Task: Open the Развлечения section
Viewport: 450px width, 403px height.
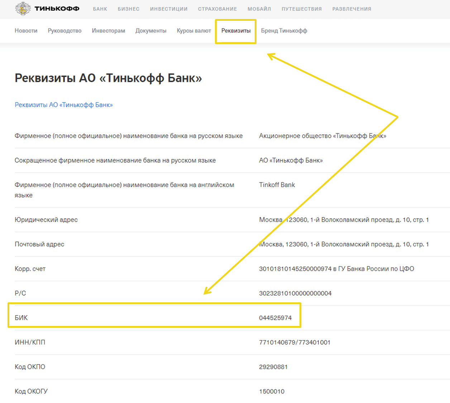Action: pos(351,9)
